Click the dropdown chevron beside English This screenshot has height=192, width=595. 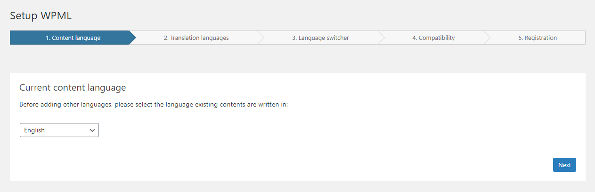pos(92,131)
